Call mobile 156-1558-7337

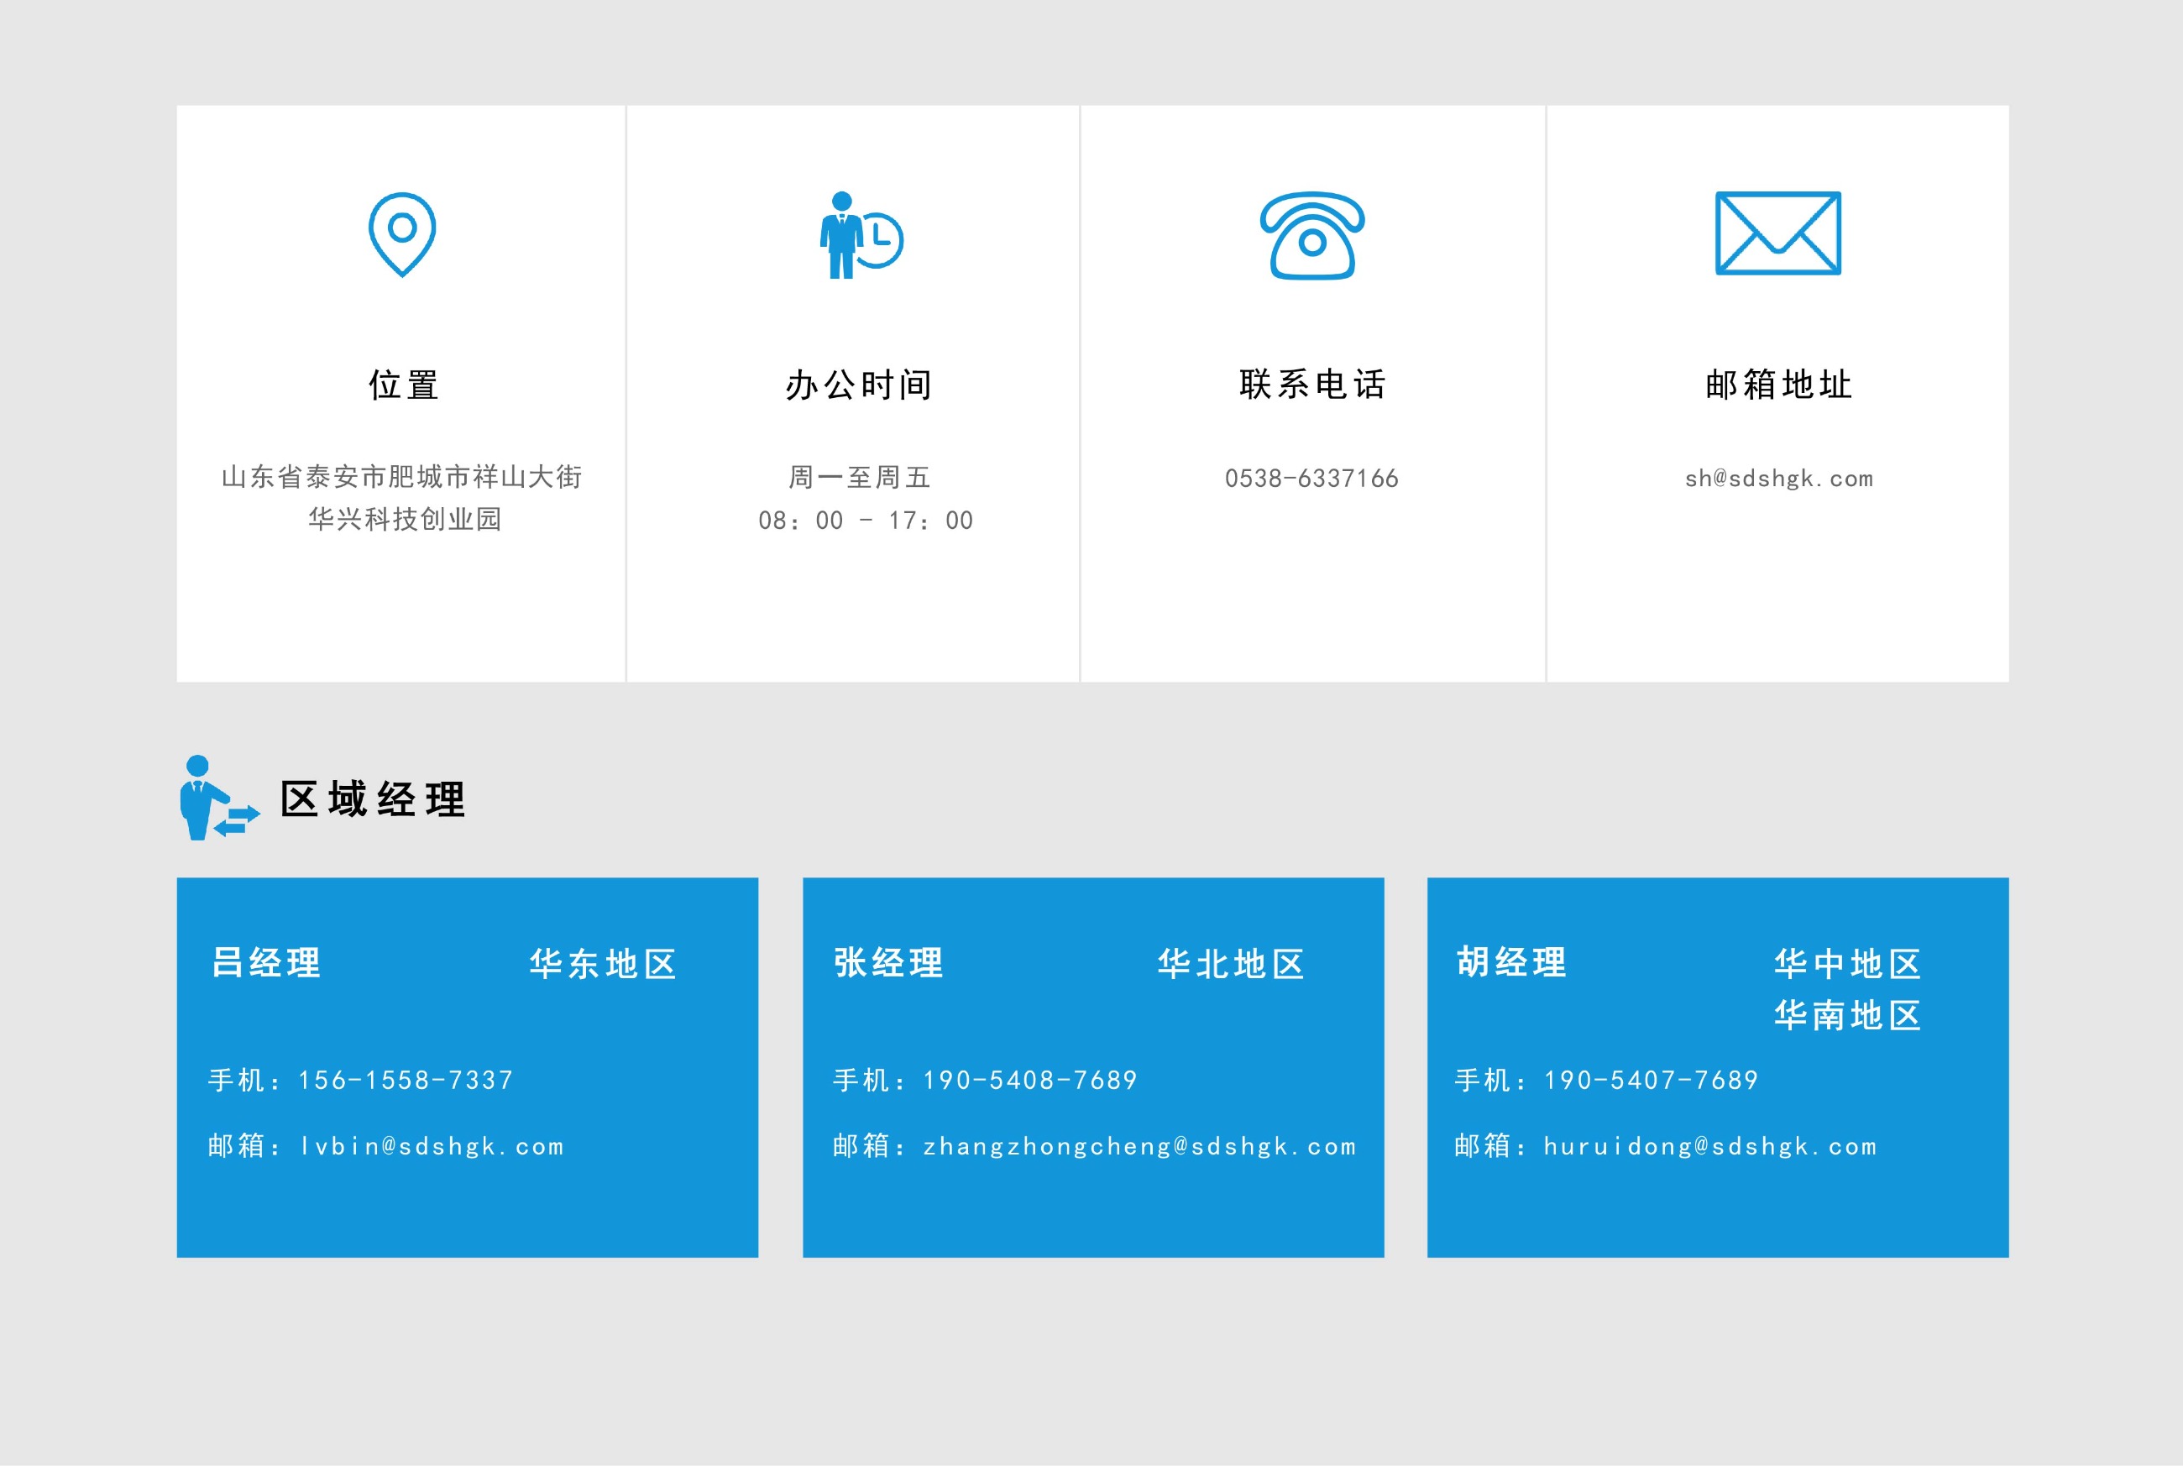406,1081
